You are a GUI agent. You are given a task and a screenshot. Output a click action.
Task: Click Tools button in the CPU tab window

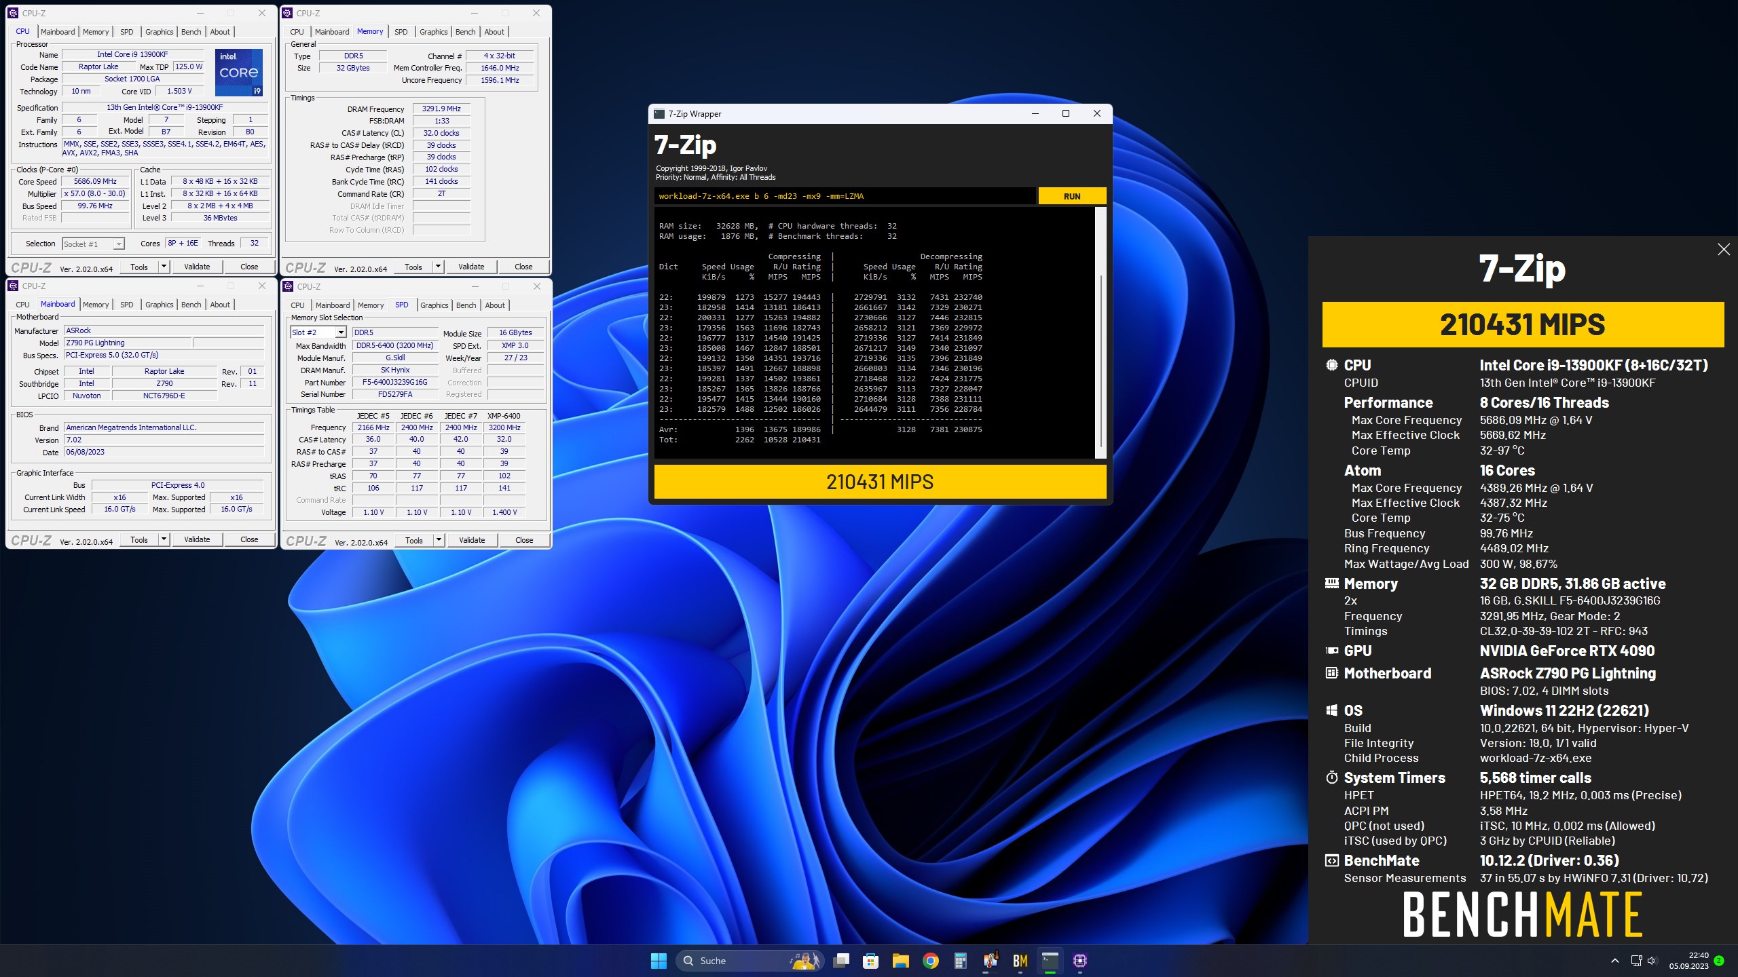(139, 267)
